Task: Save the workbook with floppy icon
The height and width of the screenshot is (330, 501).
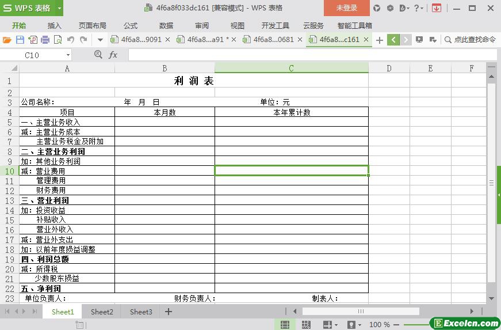Action: (x=20, y=40)
